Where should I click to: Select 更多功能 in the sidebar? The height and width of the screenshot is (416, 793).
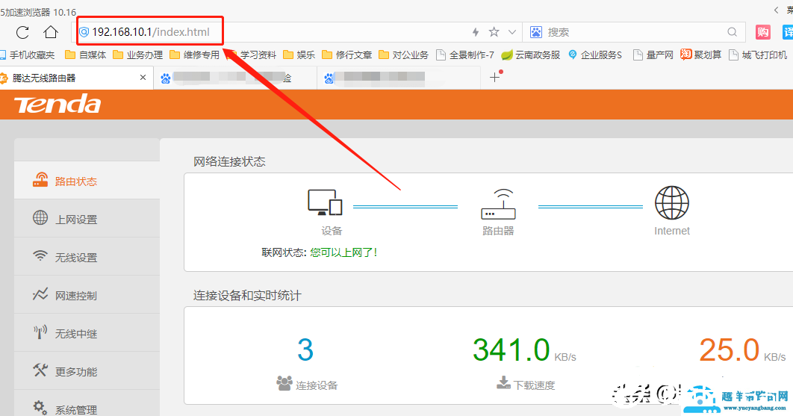tap(87, 371)
